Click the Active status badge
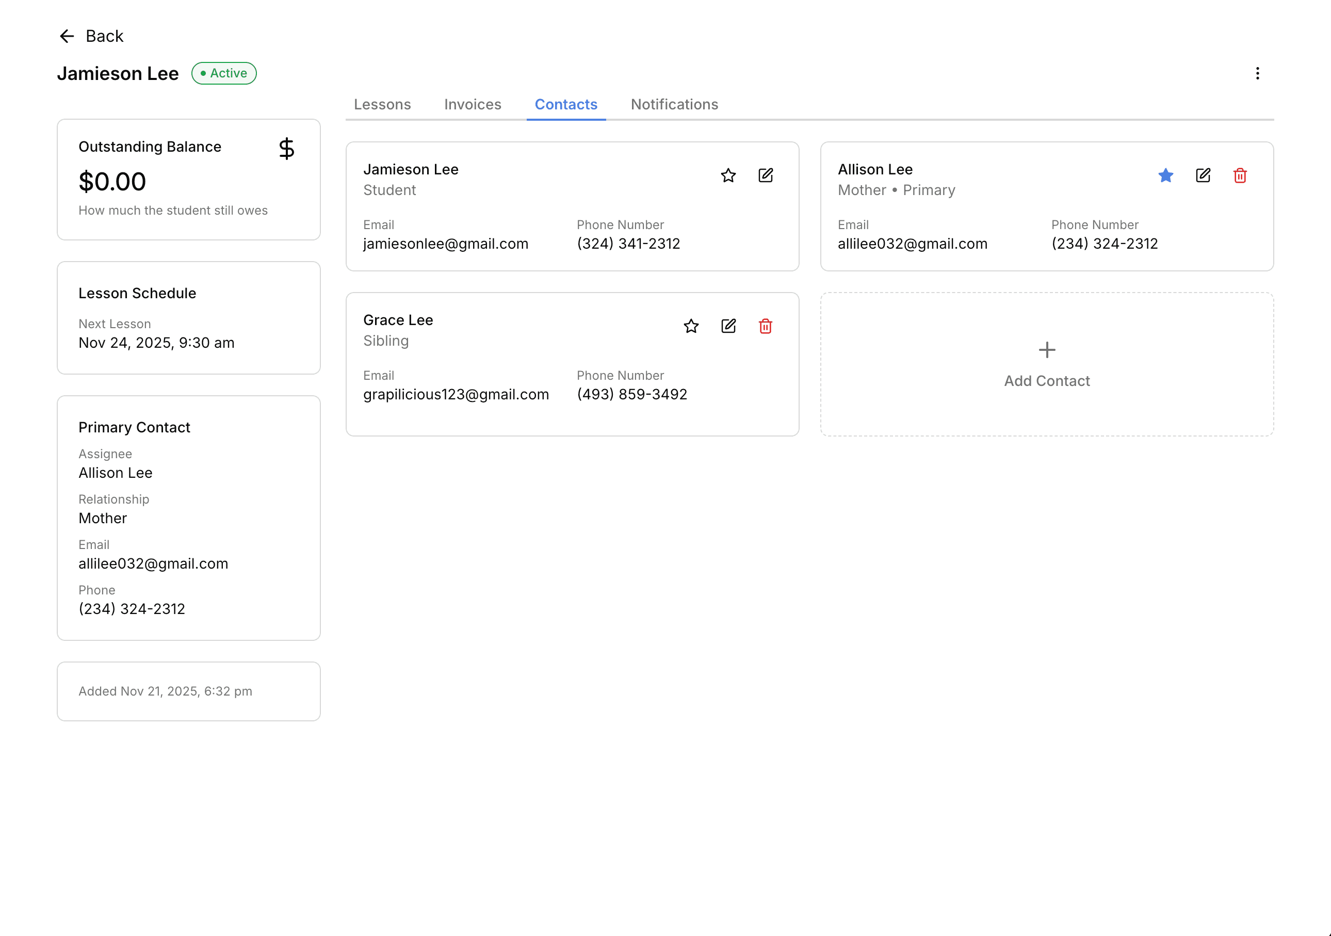Screen dimensions: 1331x936 (x=224, y=73)
